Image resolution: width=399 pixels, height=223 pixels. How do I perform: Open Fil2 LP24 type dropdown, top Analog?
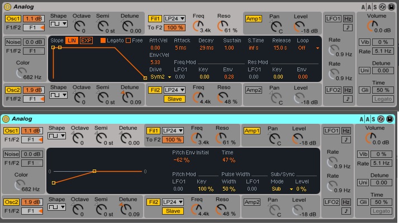click(174, 90)
